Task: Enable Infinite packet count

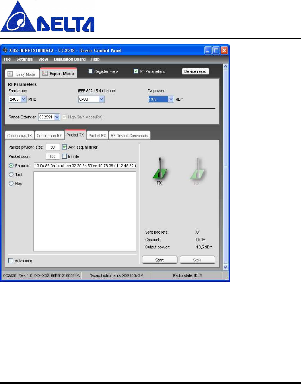Action: pos(64,156)
